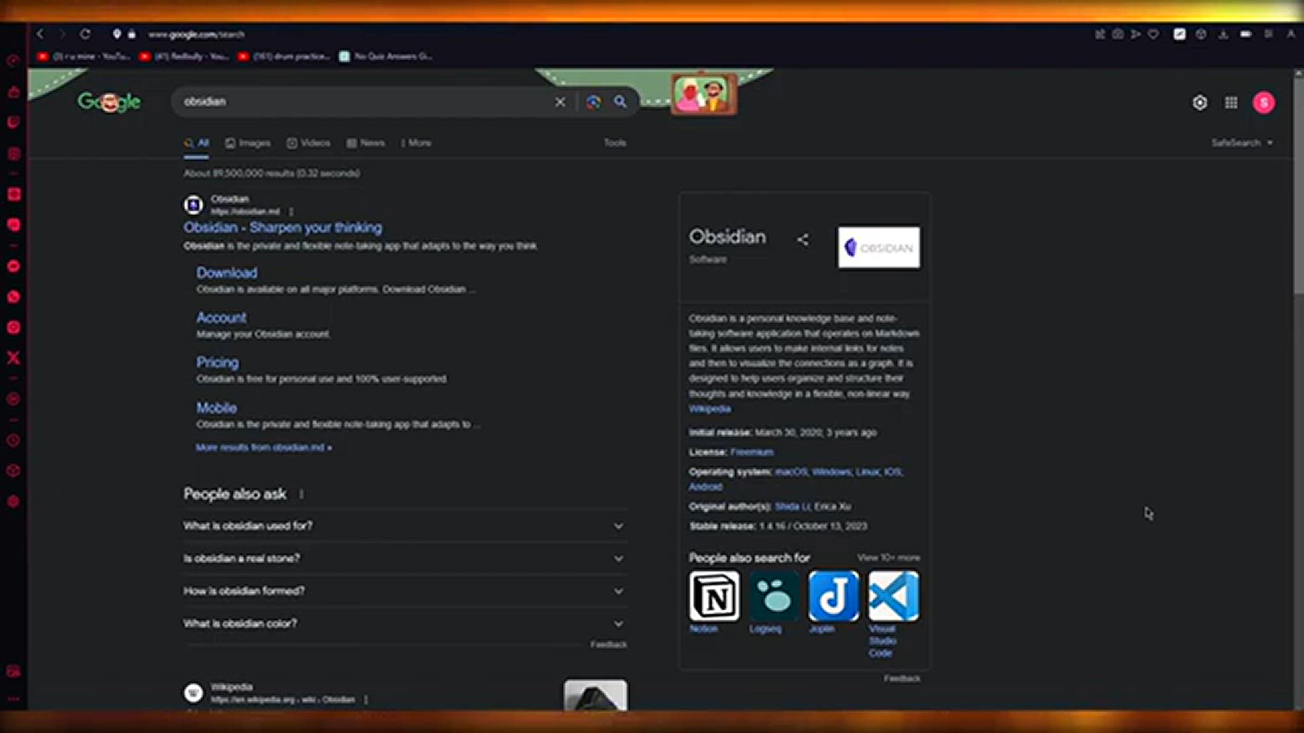
Task: Go back with the browser back arrow
Action: point(40,34)
